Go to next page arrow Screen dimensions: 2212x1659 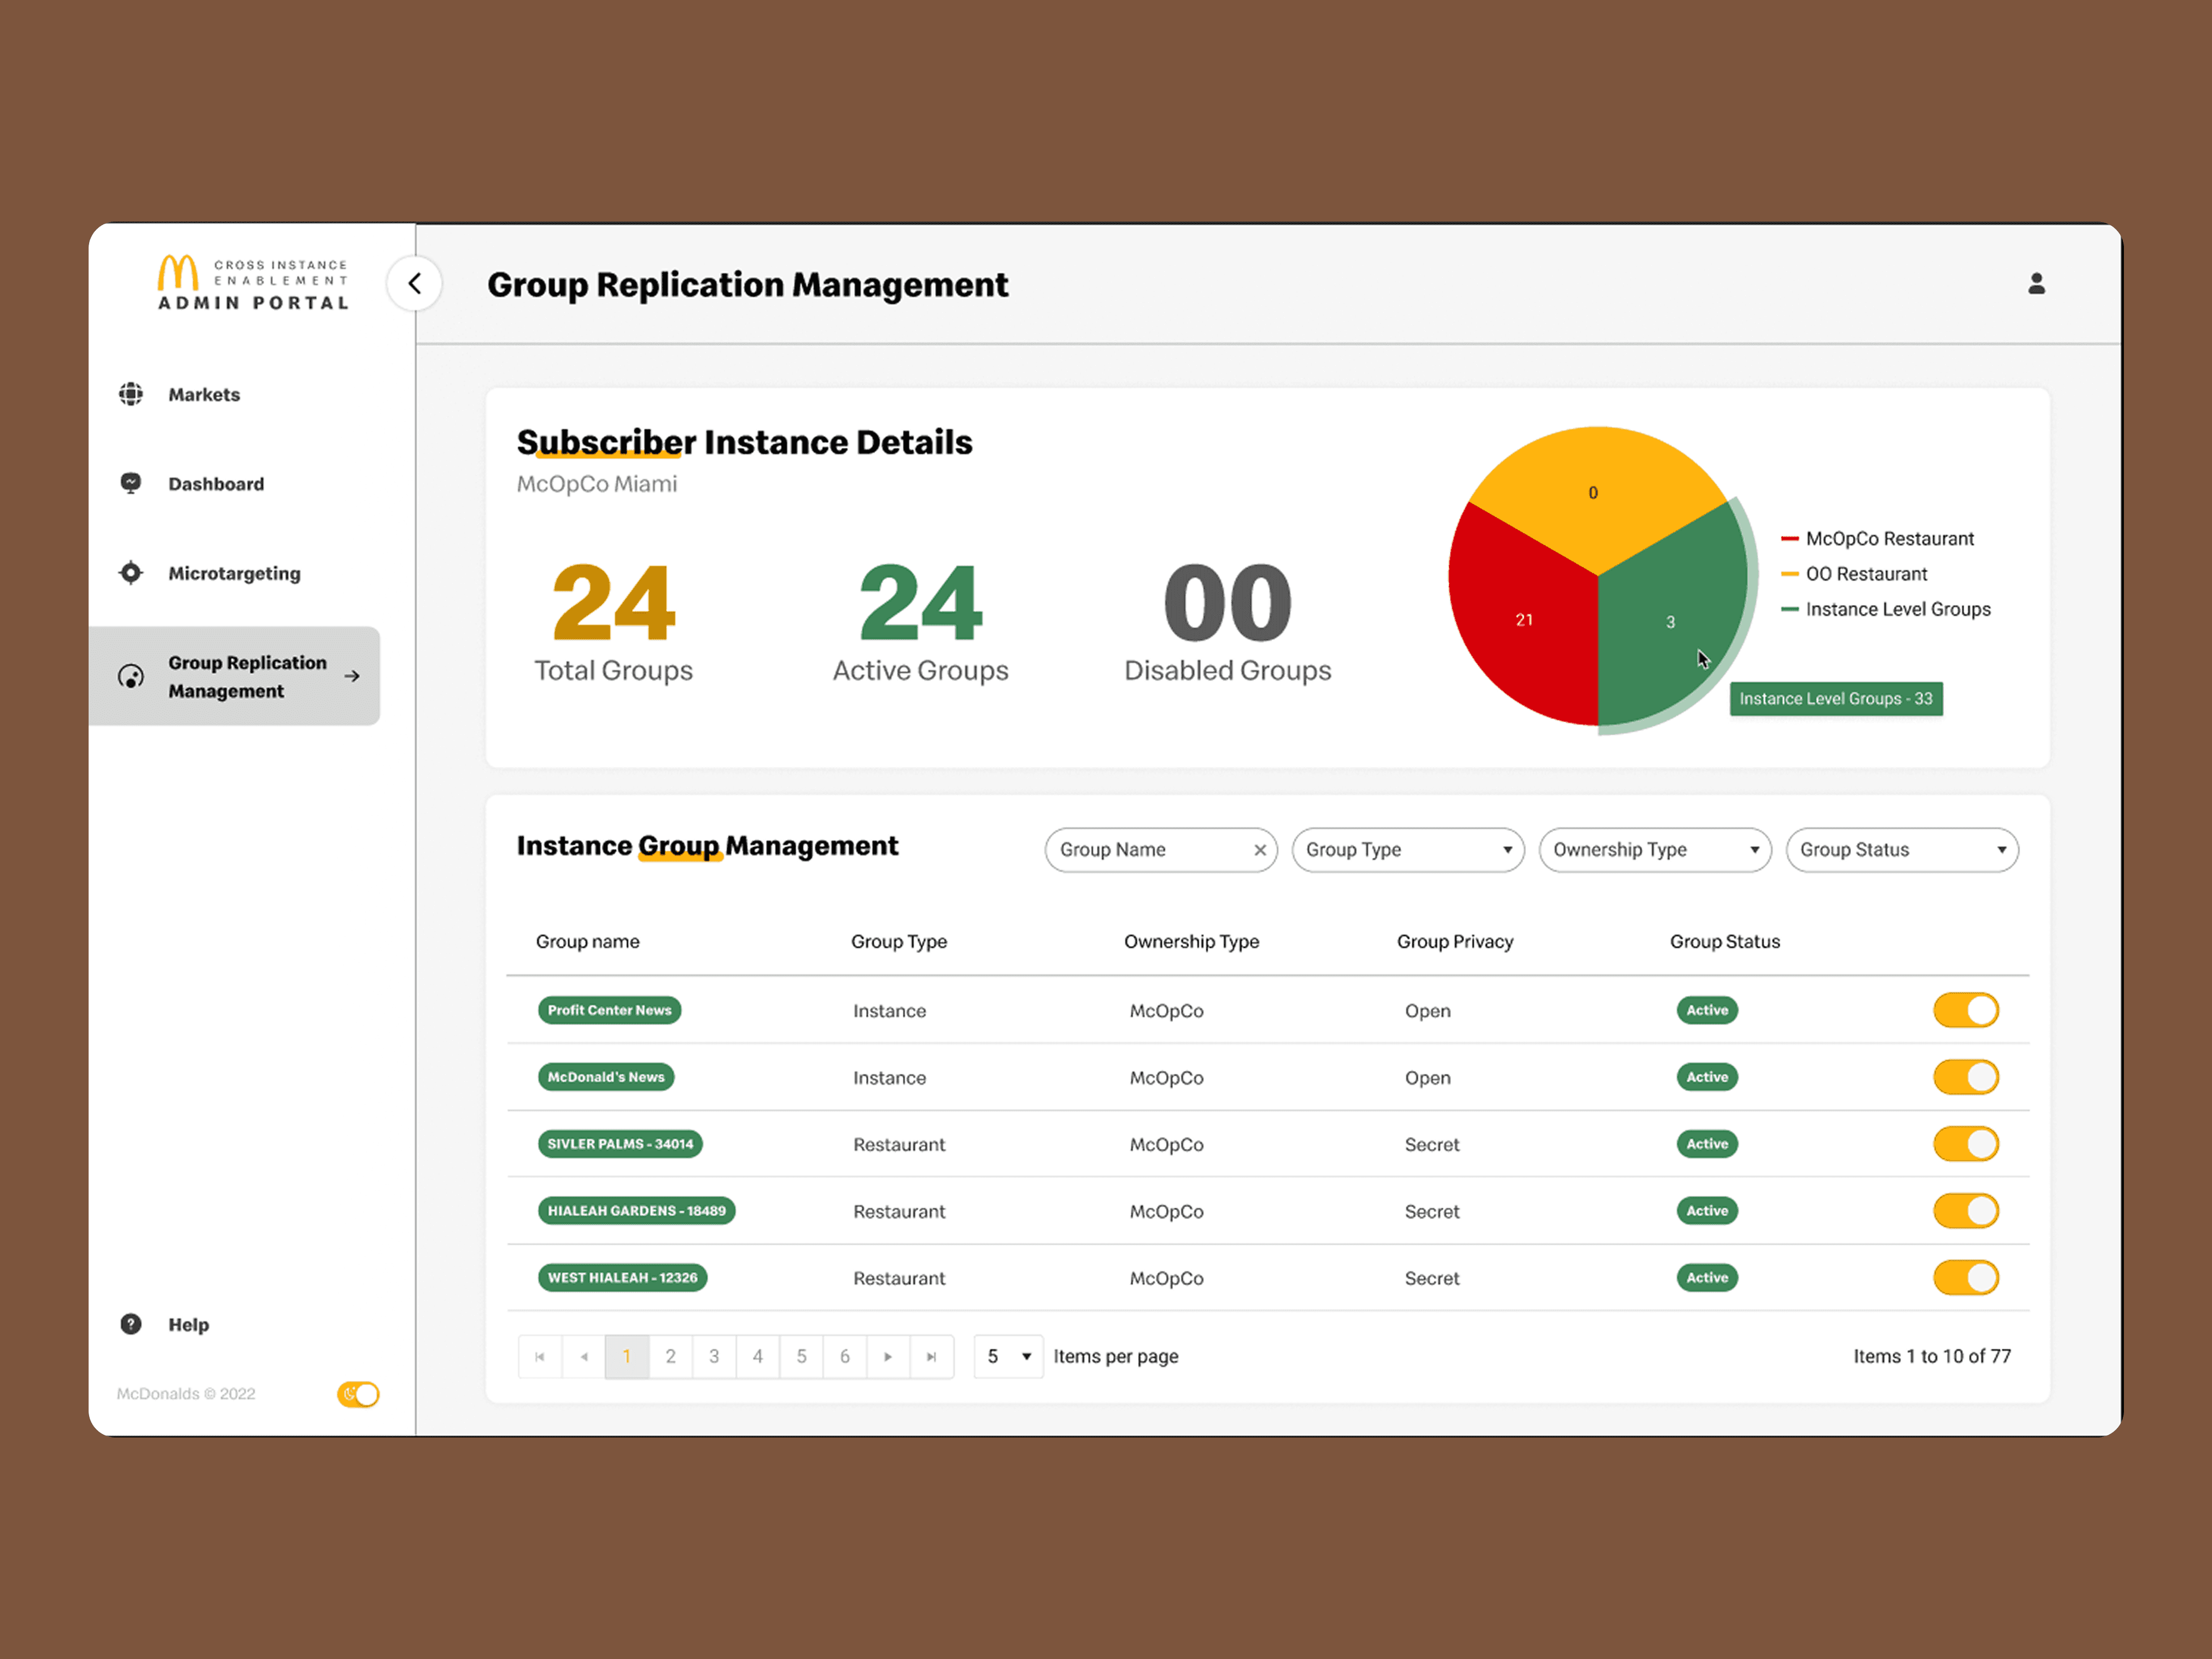click(x=888, y=1356)
